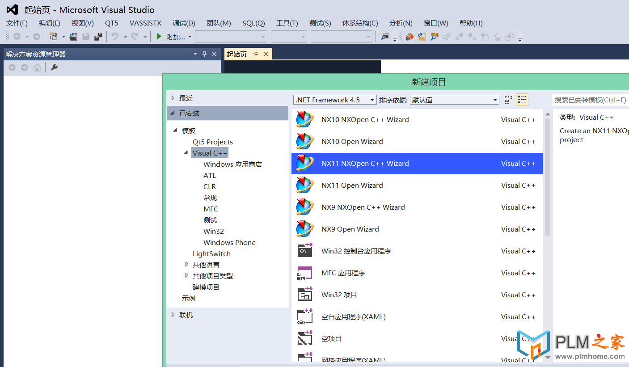Close the Solution Explorer panel
This screenshot has width=629, height=367.
tap(214, 54)
